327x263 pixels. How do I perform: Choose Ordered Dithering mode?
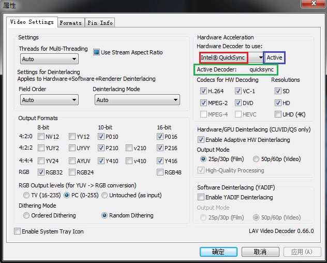[x=26, y=215]
